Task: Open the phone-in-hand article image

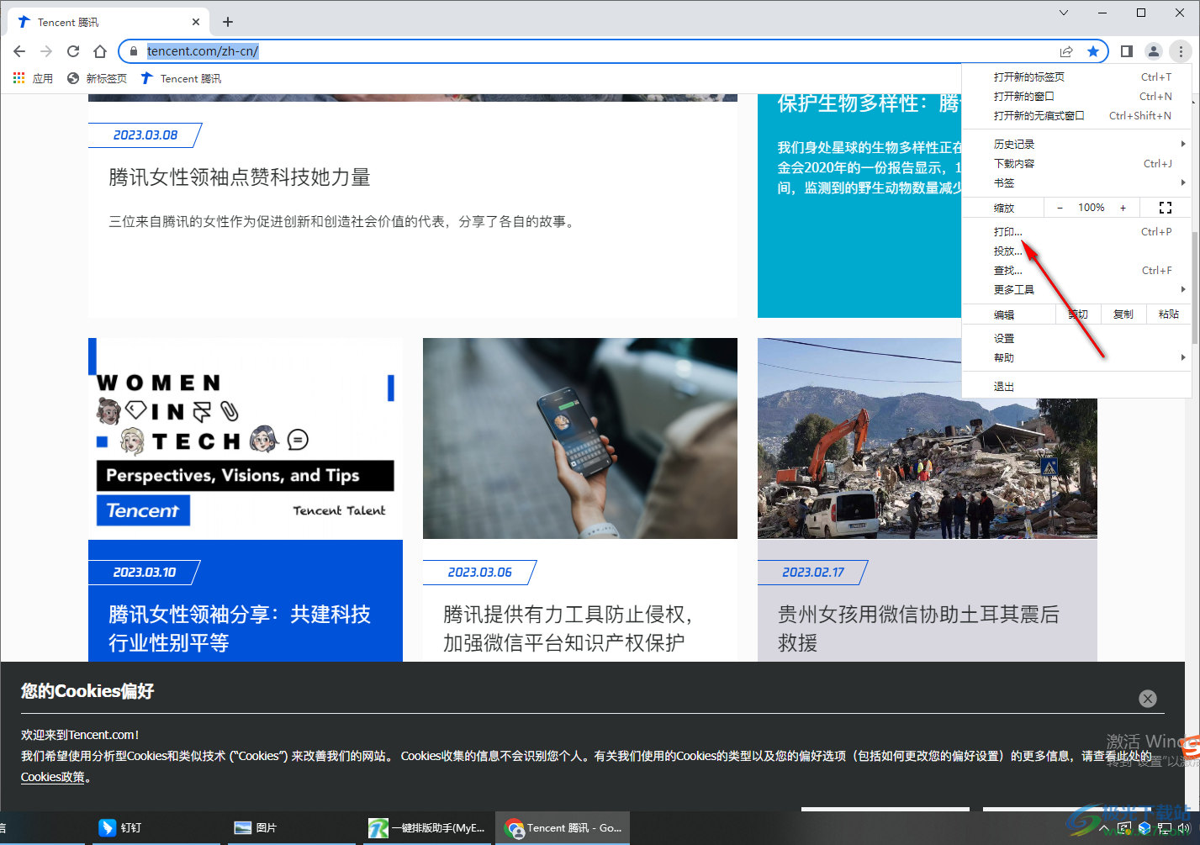Action: point(580,438)
